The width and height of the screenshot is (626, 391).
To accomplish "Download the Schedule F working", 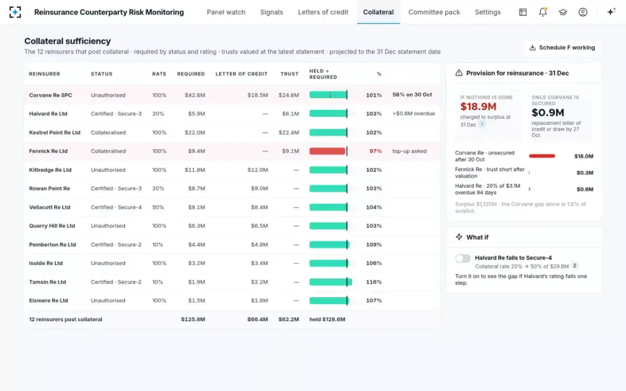I will tap(562, 47).
